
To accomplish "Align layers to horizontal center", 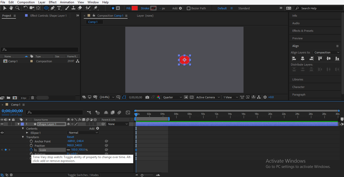I will [x=302, y=58].
